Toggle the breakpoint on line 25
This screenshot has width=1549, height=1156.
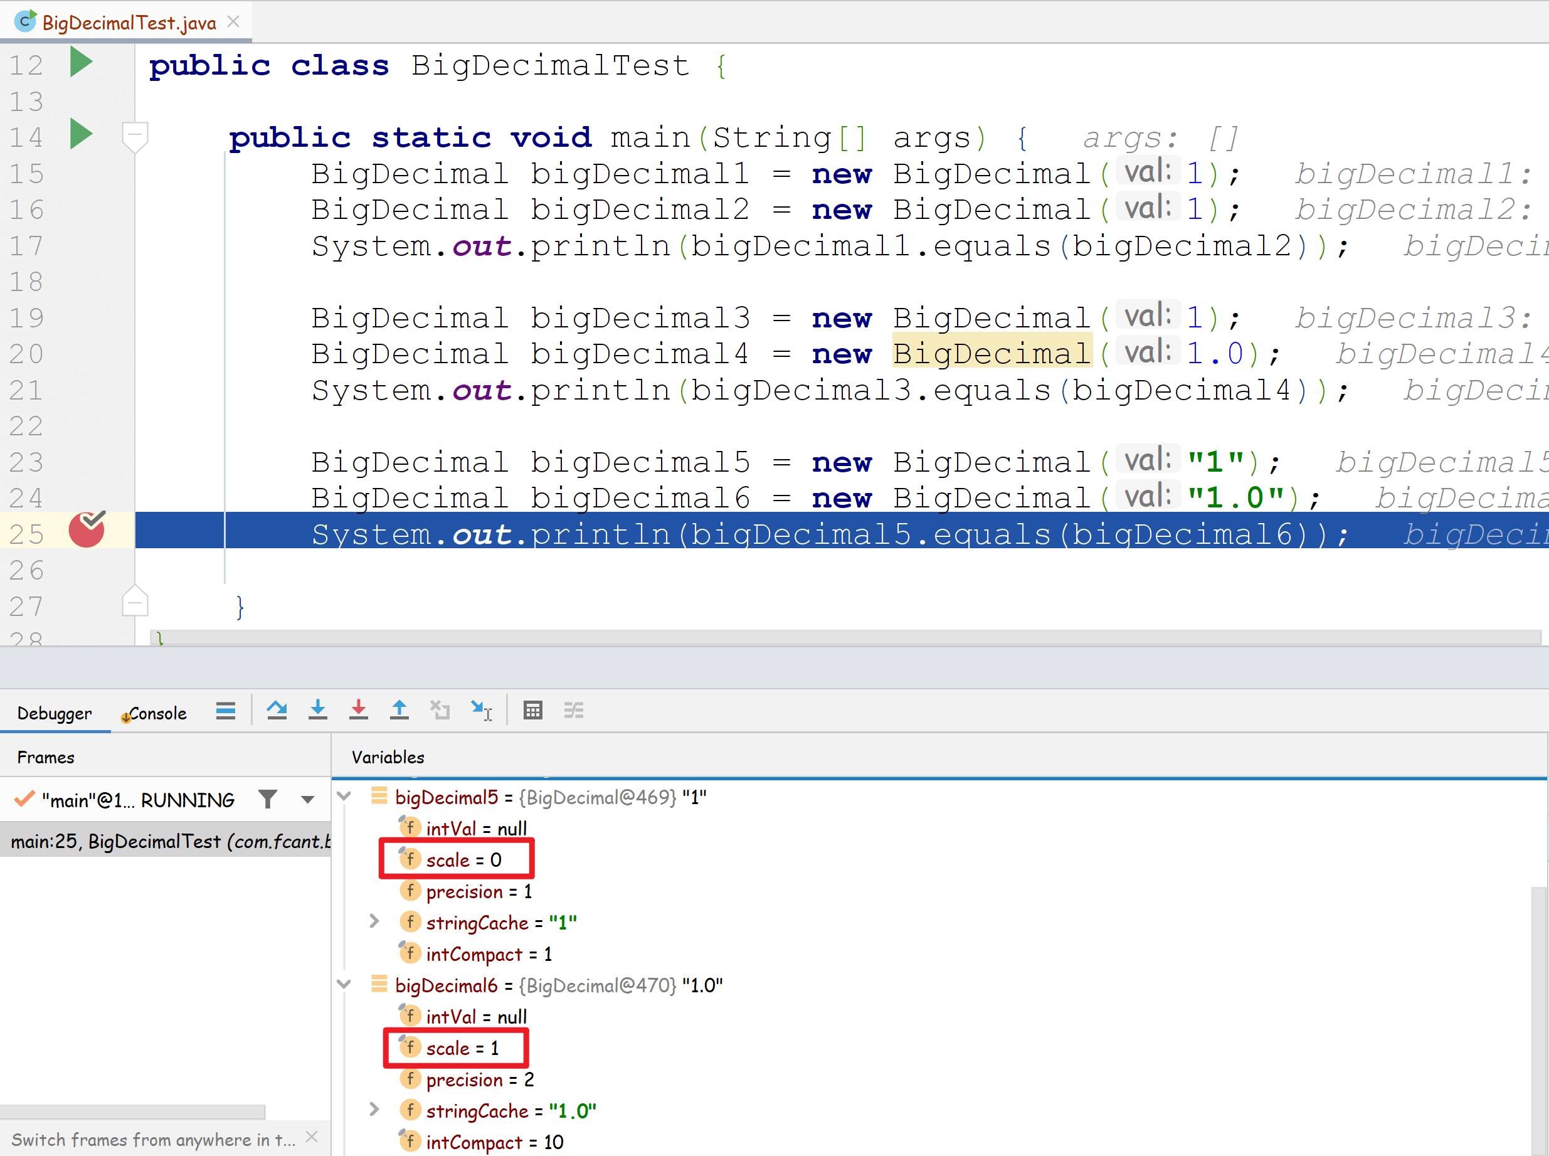[87, 531]
